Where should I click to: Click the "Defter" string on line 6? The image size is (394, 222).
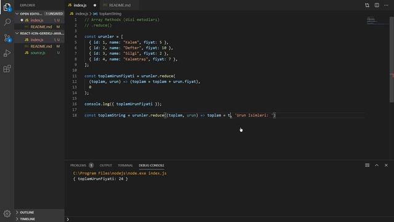pyautogui.click(x=132, y=48)
